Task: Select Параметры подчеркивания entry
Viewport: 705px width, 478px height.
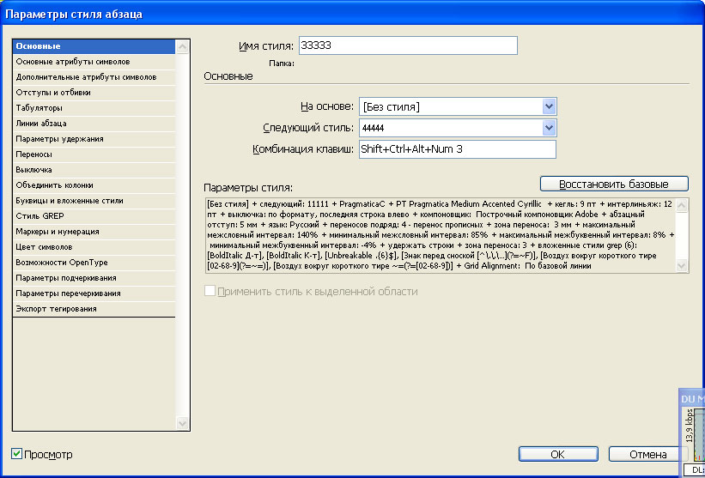Action: [94, 278]
